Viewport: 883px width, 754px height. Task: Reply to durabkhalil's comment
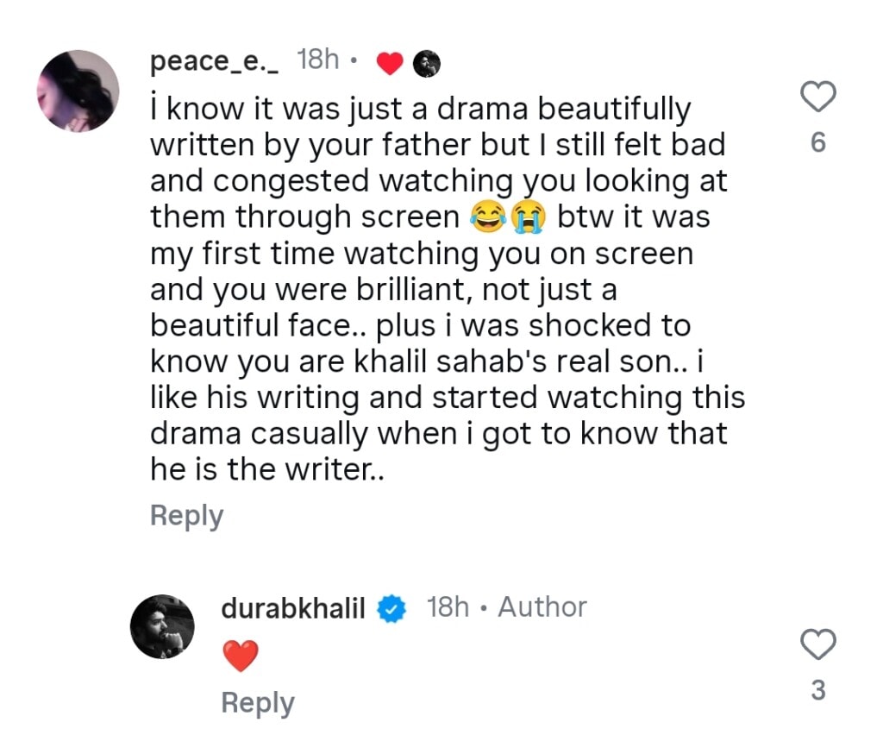point(257,701)
